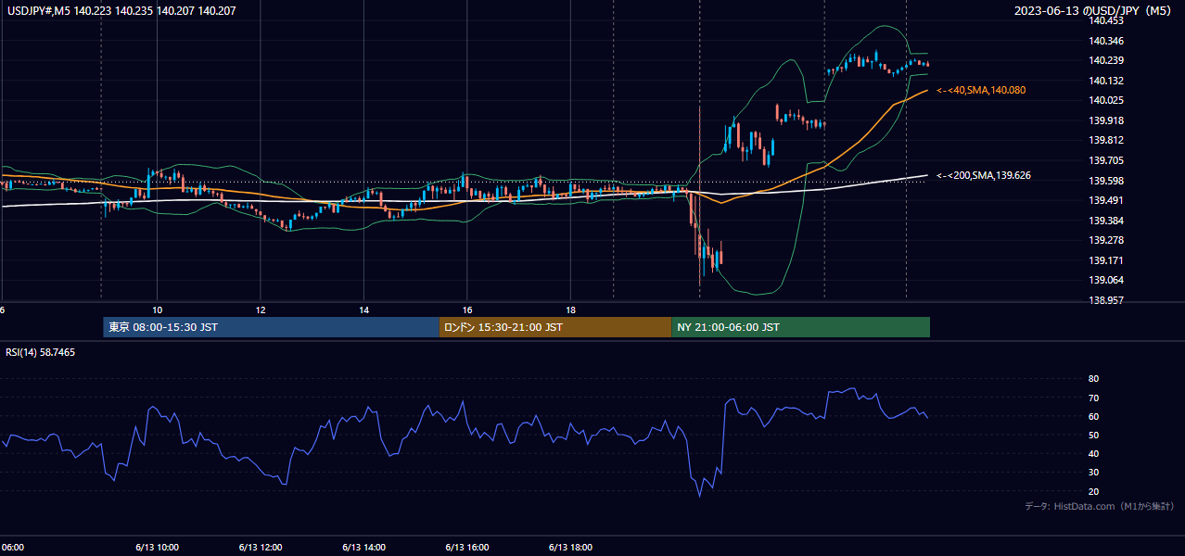
Task: Select the Tokyo 08:00-15:30 JST session bar
Action: click(x=271, y=327)
